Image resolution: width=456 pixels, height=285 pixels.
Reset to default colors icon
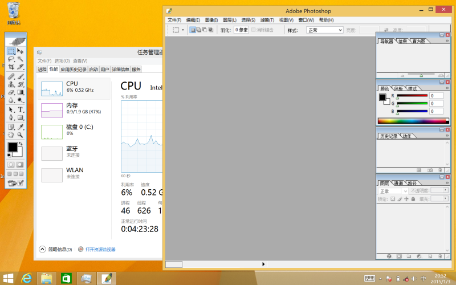point(9,155)
